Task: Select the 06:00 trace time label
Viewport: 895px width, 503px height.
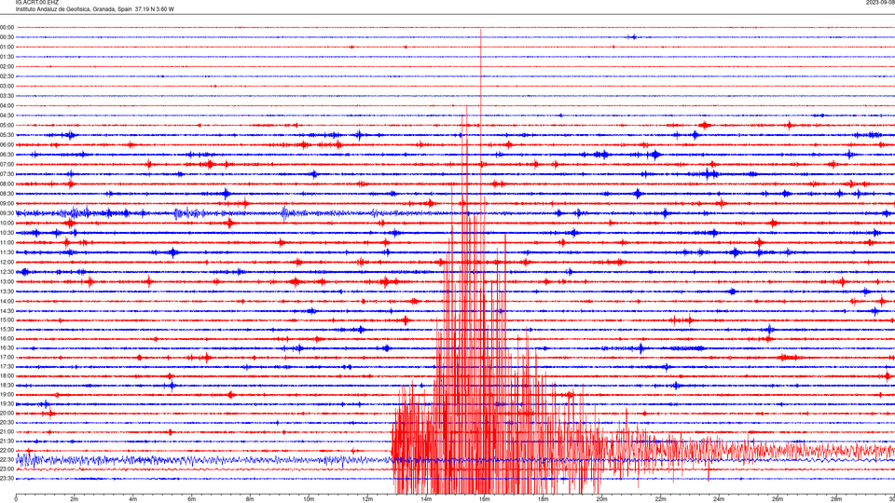Action: 7,145
